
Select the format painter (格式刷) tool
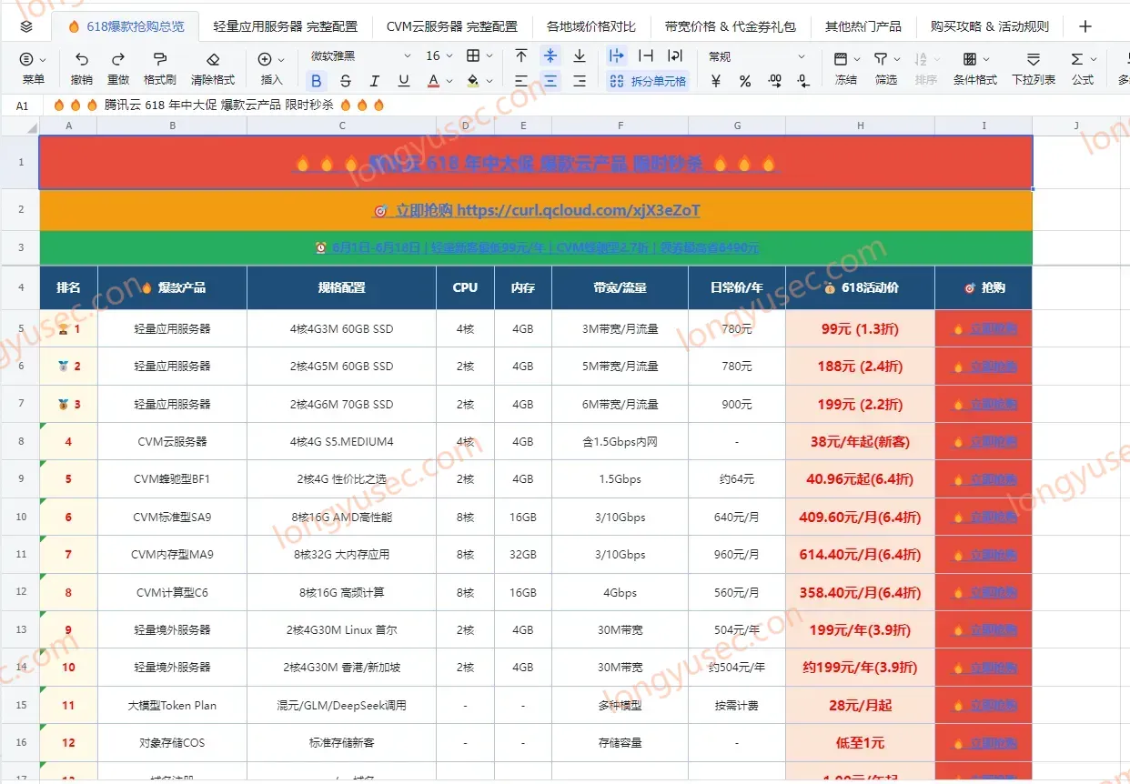pos(160,59)
